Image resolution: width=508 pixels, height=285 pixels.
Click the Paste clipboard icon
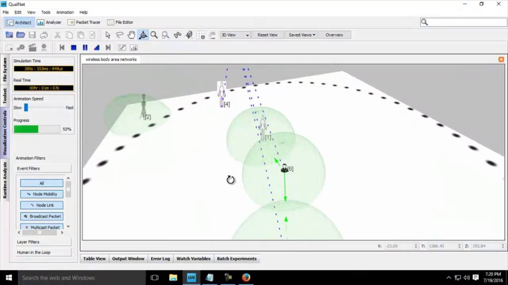(x=81, y=35)
